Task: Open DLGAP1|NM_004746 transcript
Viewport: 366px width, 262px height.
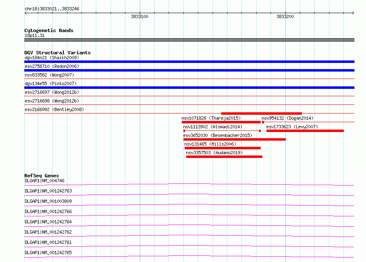Action: pos(44,181)
